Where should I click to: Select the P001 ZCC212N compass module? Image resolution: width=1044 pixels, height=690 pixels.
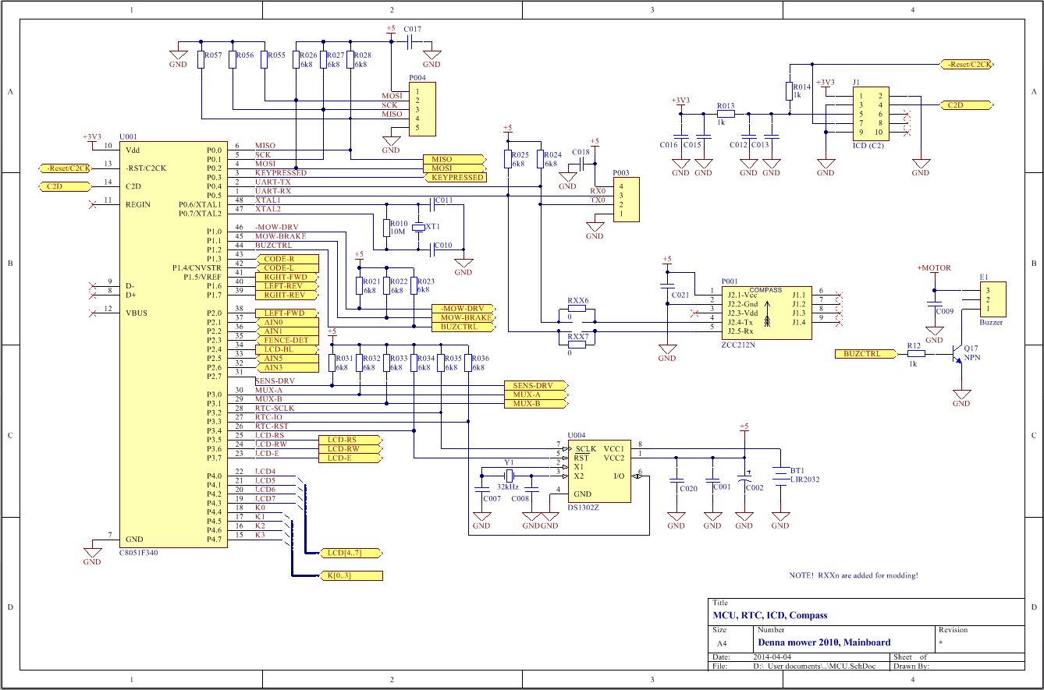[x=765, y=311]
